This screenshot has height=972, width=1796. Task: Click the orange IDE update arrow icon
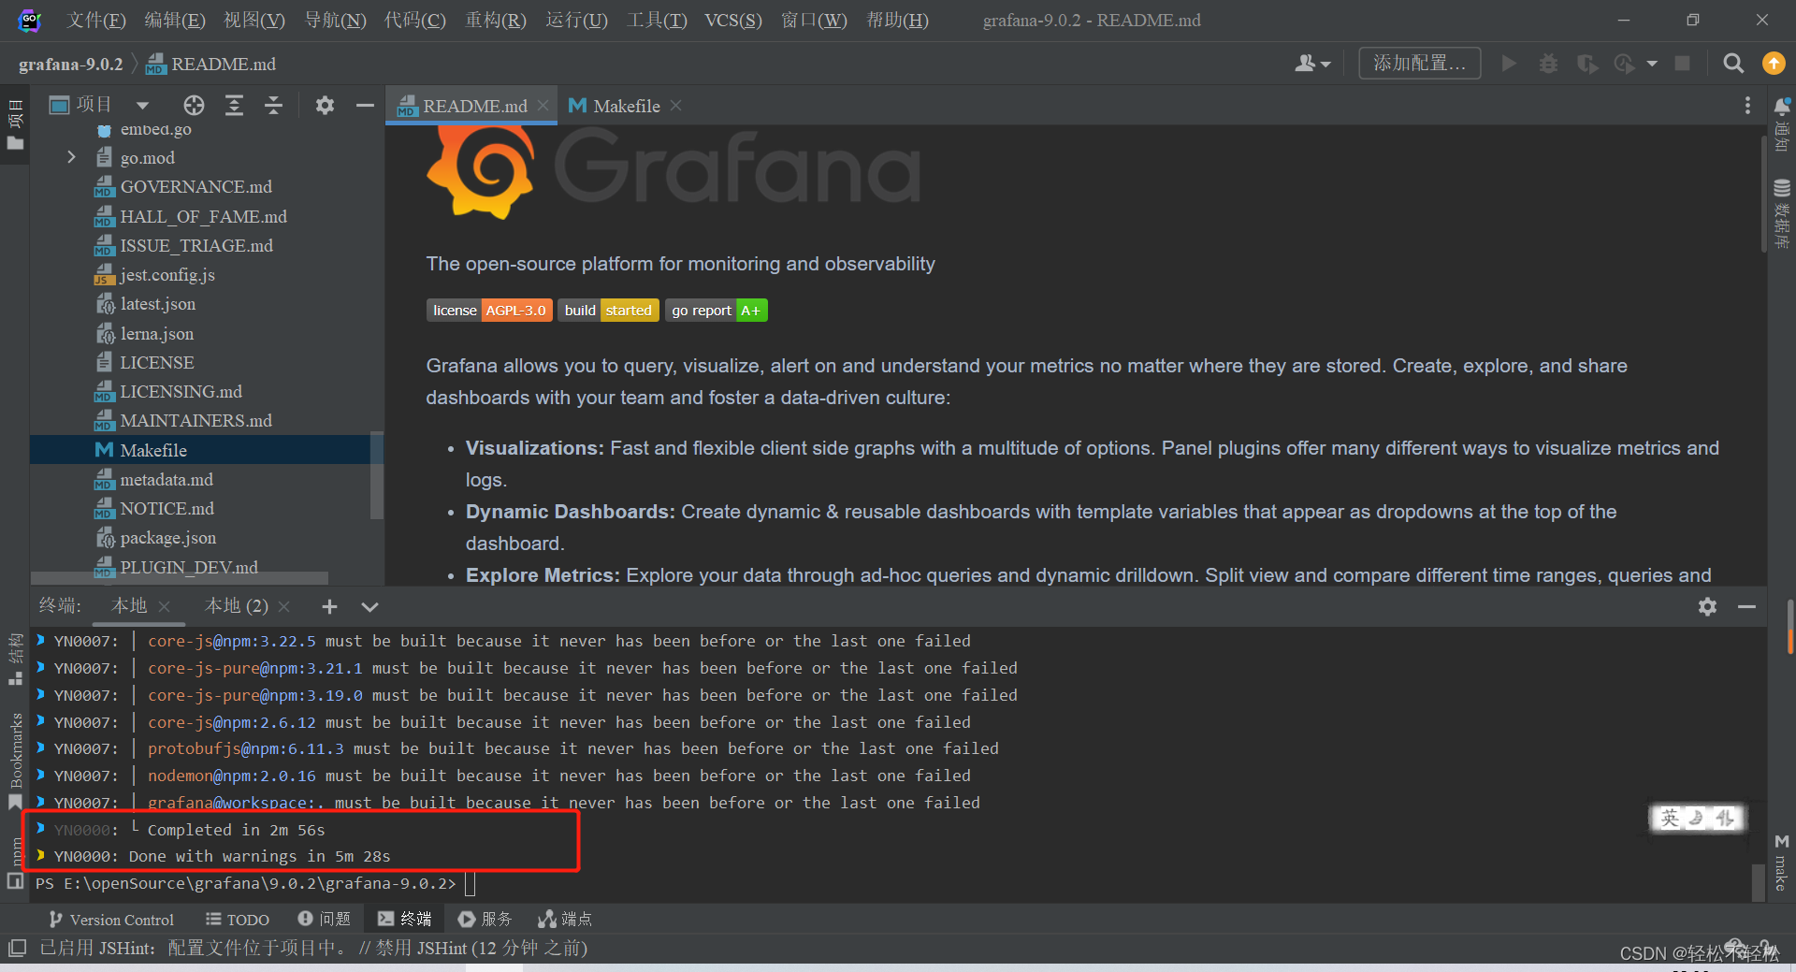(1774, 63)
